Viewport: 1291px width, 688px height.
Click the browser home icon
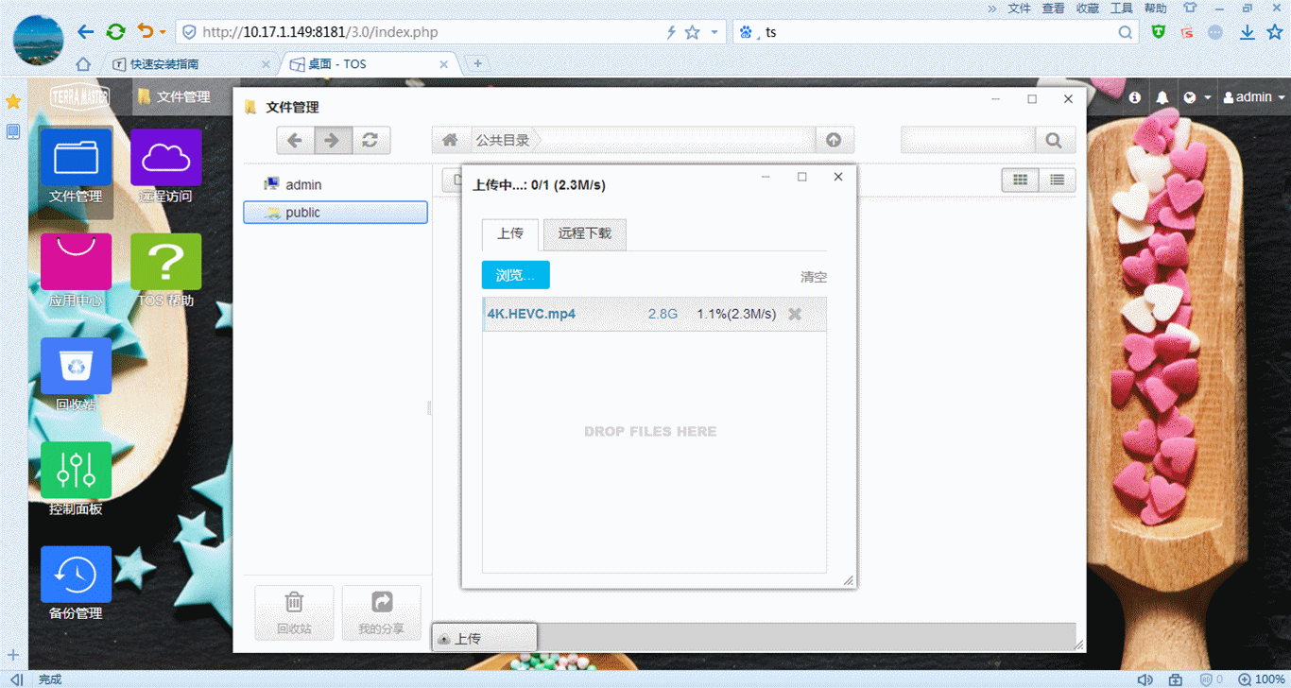(83, 64)
